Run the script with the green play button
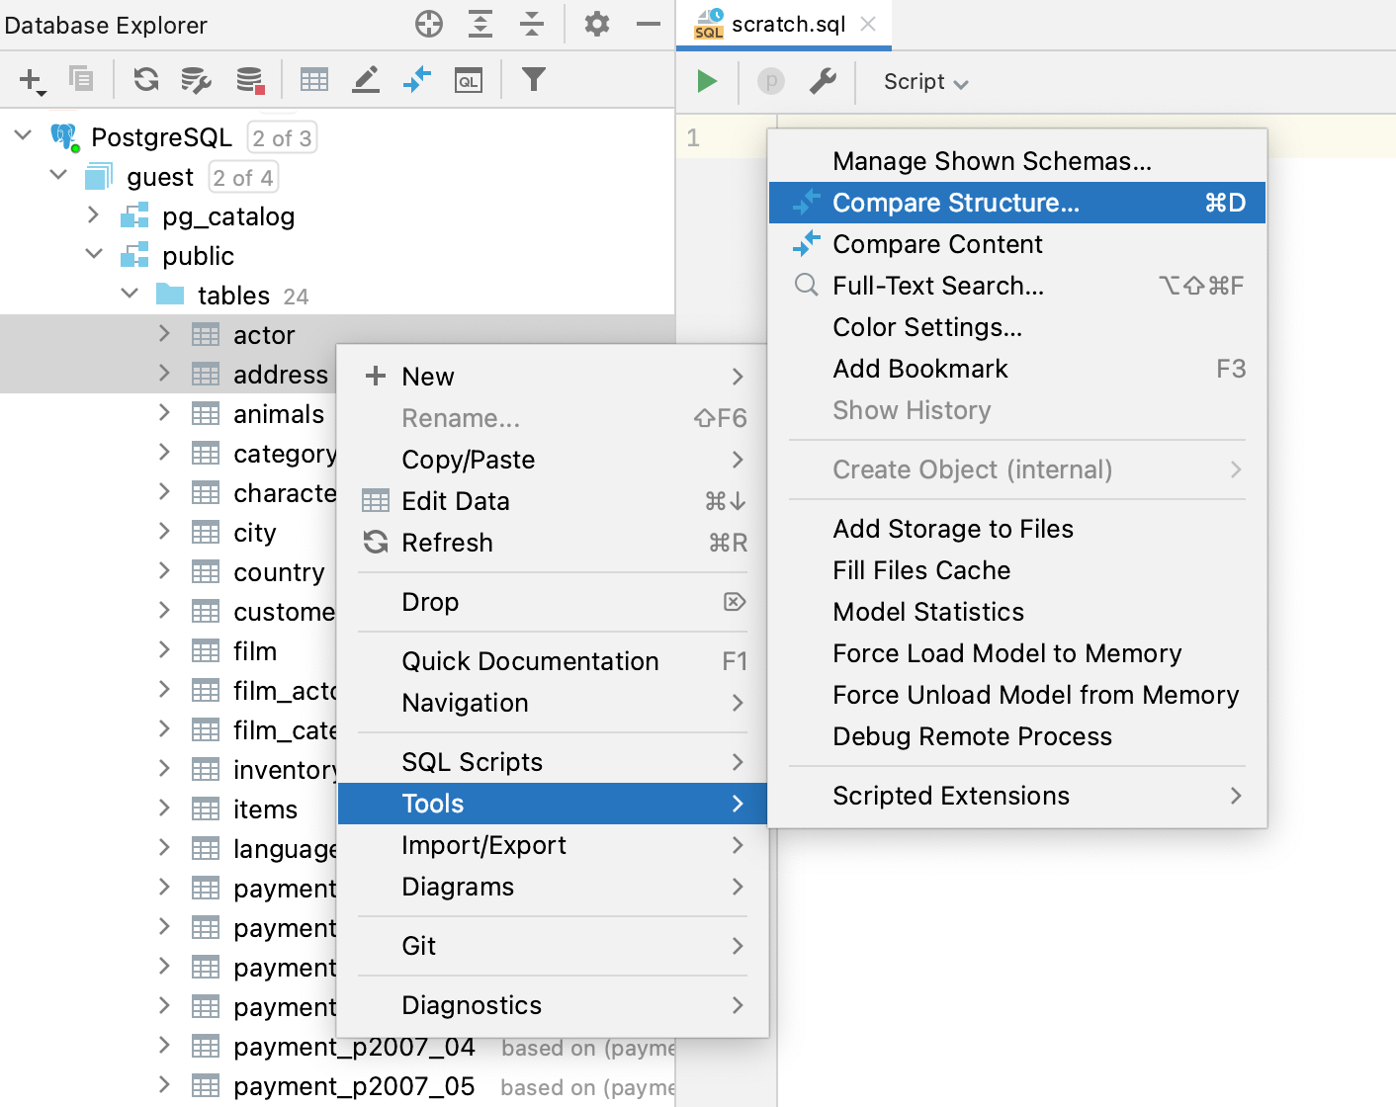 [x=706, y=82]
